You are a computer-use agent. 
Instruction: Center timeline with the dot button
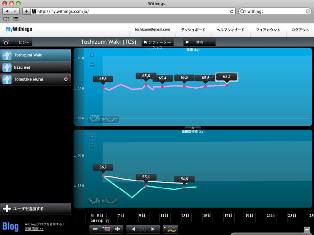tap(143, 229)
